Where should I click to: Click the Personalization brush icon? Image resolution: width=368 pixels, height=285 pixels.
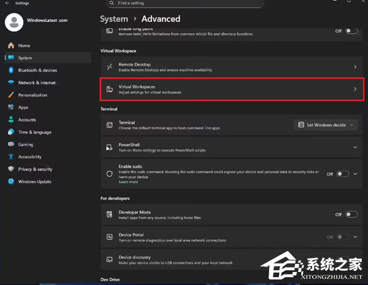pos(11,95)
